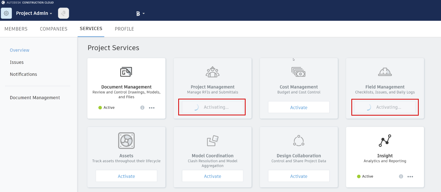Go to Overview in the sidebar
Screen dimensions: 441x192
point(19,50)
